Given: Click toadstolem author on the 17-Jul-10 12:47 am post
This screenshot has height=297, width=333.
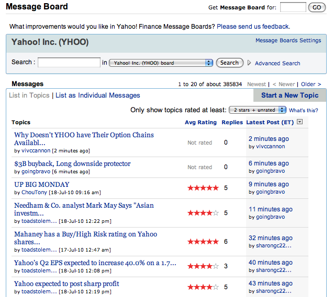Looking at the screenshot, I should click(x=39, y=250).
